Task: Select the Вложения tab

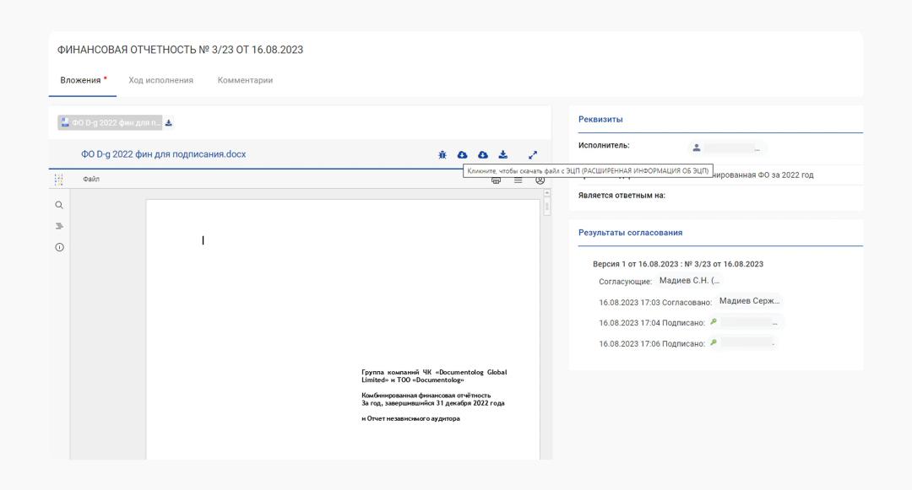Action: tap(80, 80)
